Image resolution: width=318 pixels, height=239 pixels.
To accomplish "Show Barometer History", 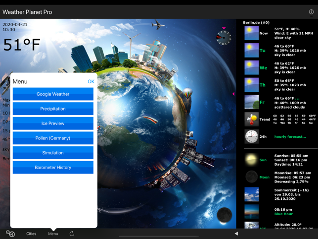I will (53, 167).
